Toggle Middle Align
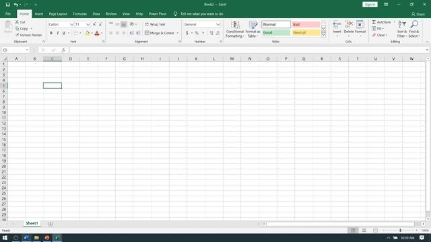Viewport: 431px width, 242px height. coord(117,24)
